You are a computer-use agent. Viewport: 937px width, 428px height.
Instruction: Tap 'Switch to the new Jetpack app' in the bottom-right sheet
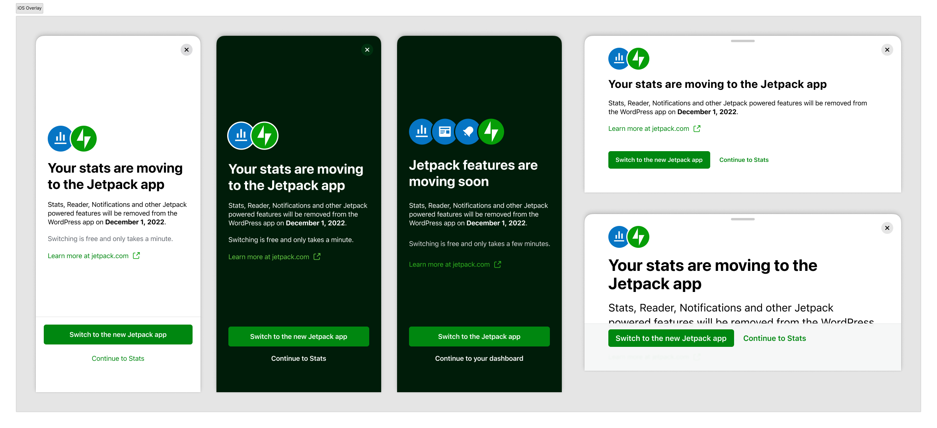671,338
